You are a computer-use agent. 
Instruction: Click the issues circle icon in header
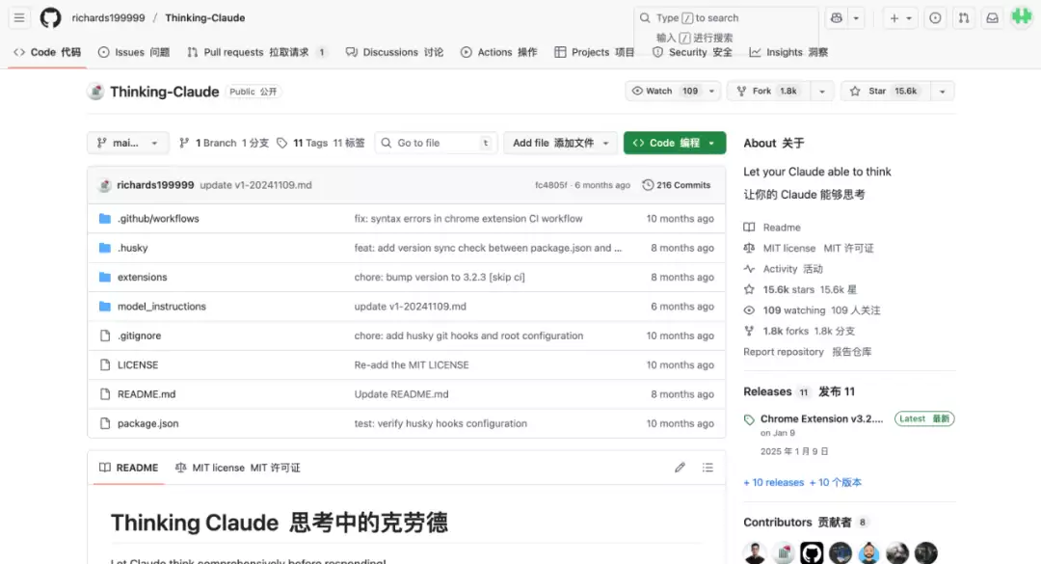pos(935,18)
